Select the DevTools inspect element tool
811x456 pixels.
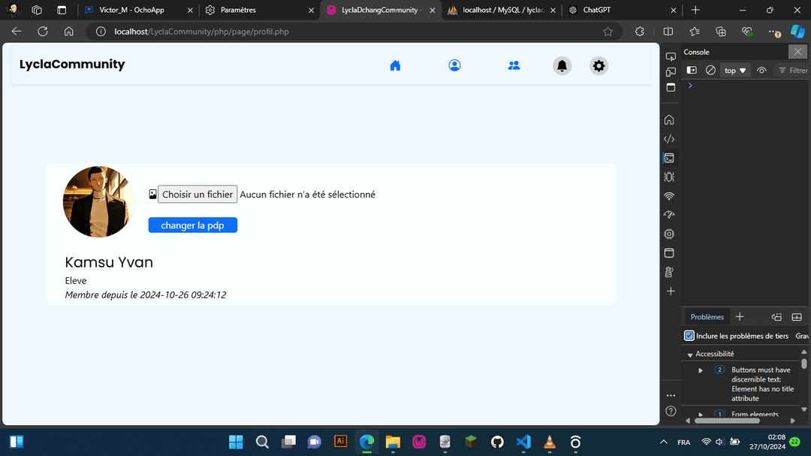(671, 56)
